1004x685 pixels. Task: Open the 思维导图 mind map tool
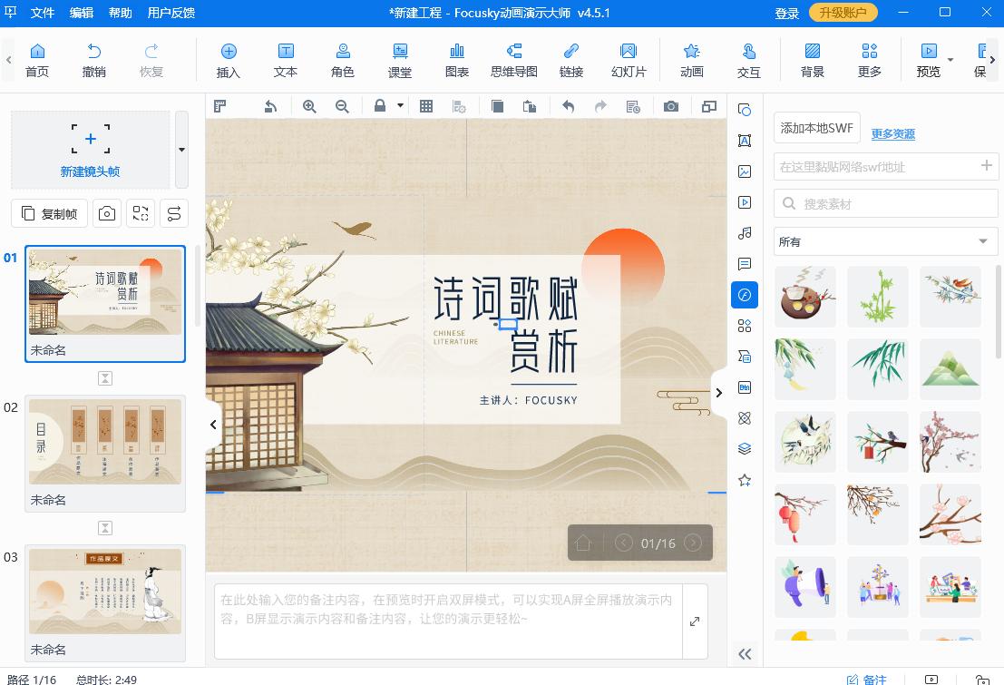point(514,58)
